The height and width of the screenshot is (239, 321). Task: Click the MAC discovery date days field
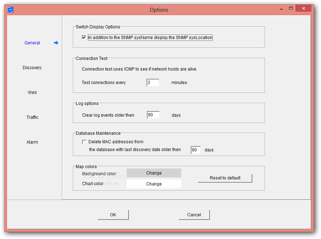(195, 150)
